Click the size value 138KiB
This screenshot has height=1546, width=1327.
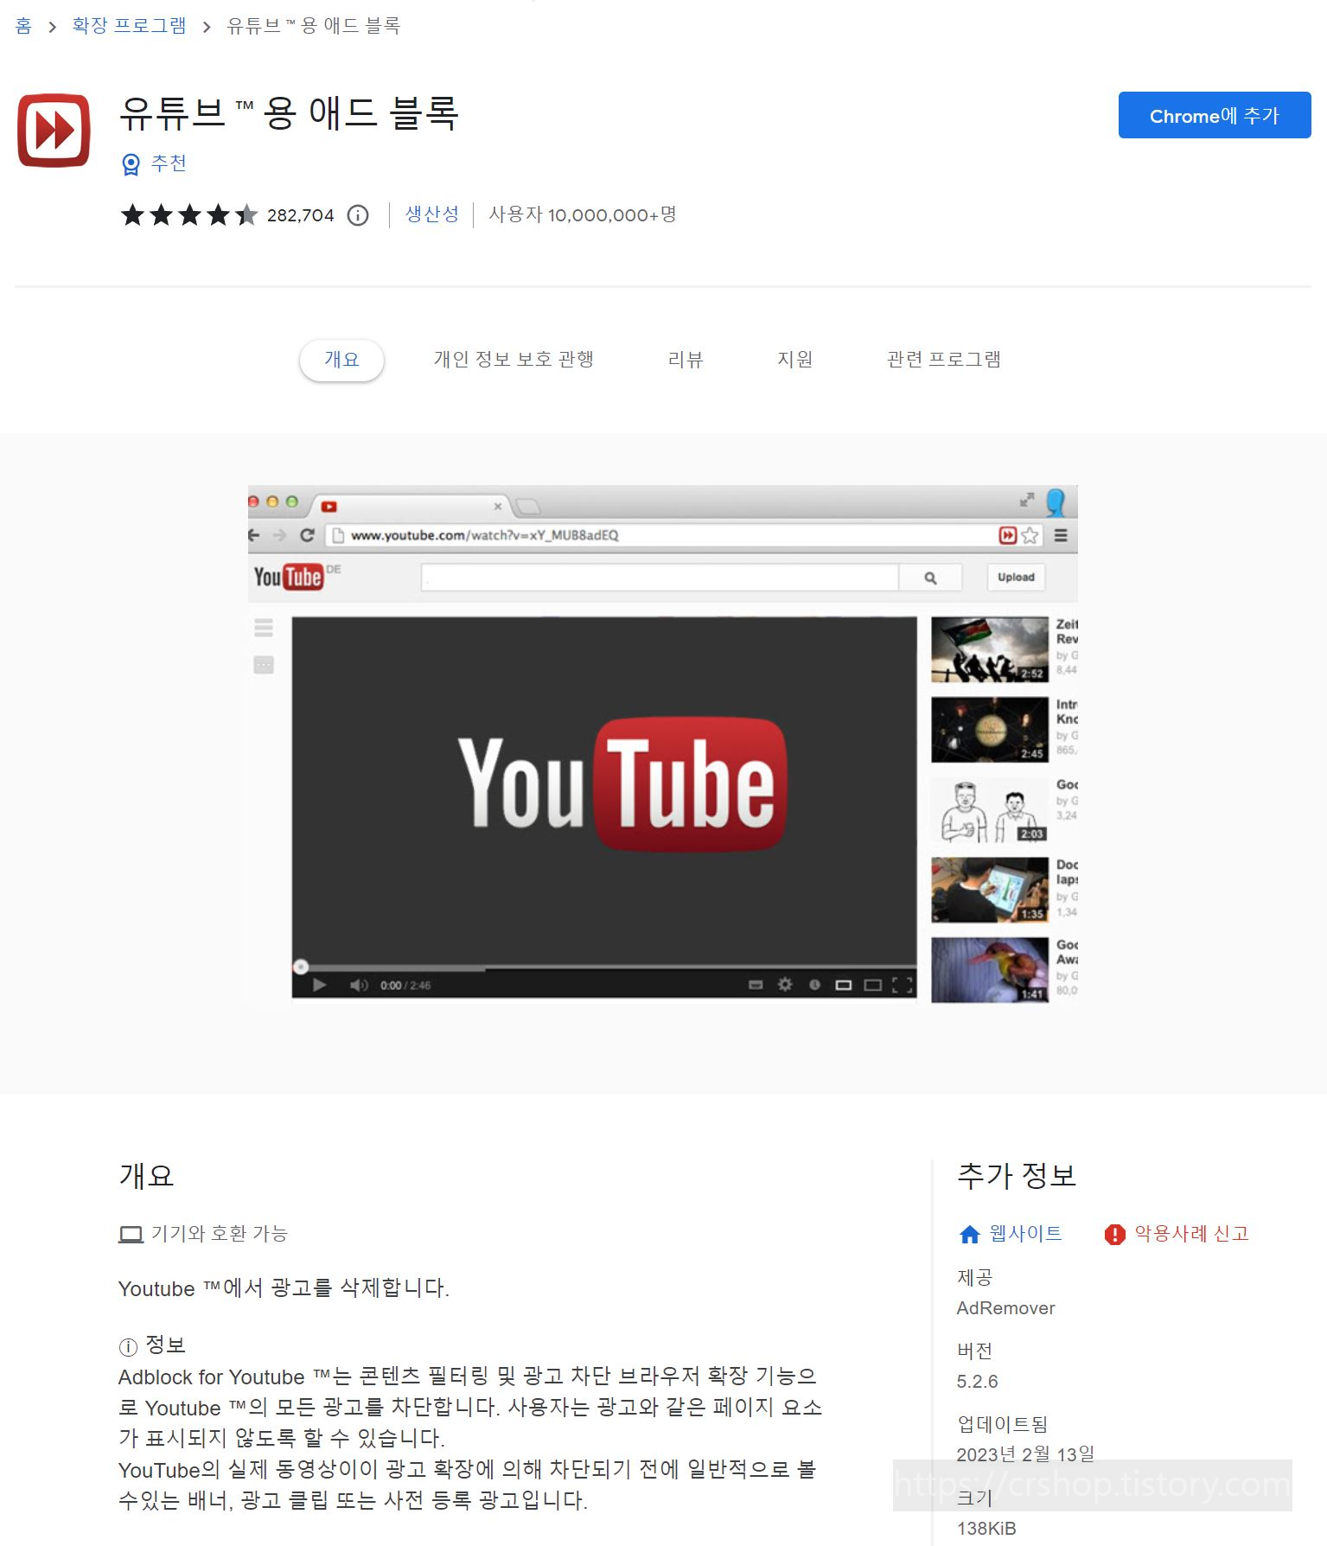tap(986, 1529)
